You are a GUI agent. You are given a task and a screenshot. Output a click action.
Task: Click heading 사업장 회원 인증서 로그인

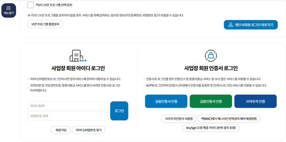coord(211,68)
